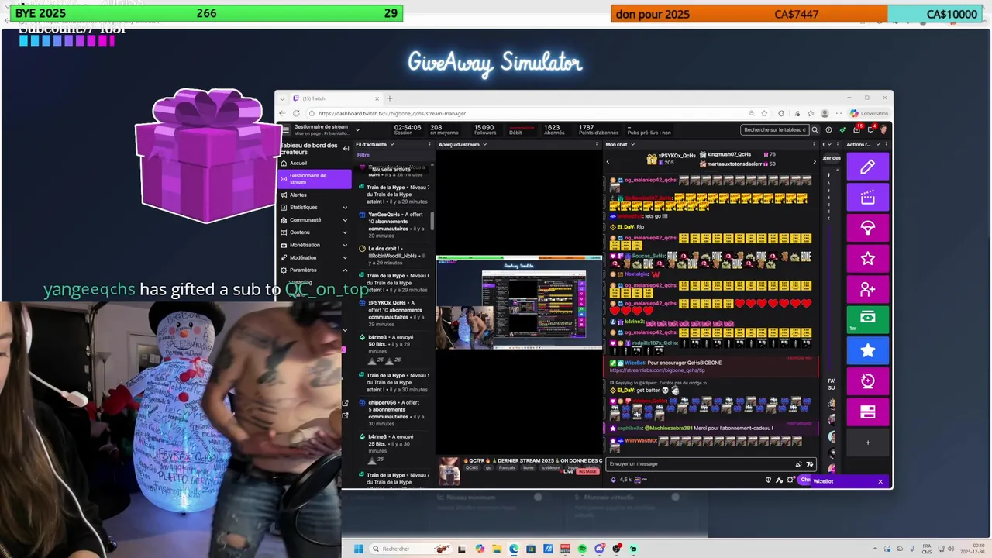Click the raid parachute quick action
992x558 pixels.
coord(867,228)
